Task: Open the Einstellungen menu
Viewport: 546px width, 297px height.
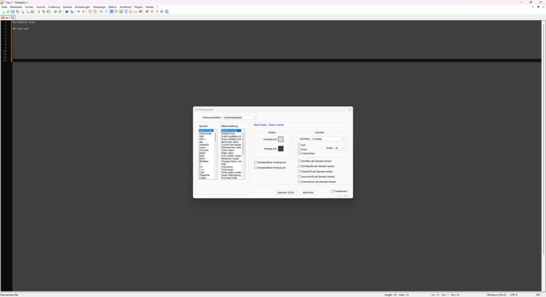Action: pos(82,7)
